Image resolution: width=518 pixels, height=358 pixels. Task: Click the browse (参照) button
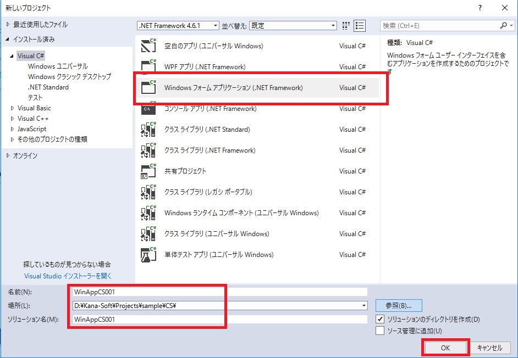(x=399, y=305)
